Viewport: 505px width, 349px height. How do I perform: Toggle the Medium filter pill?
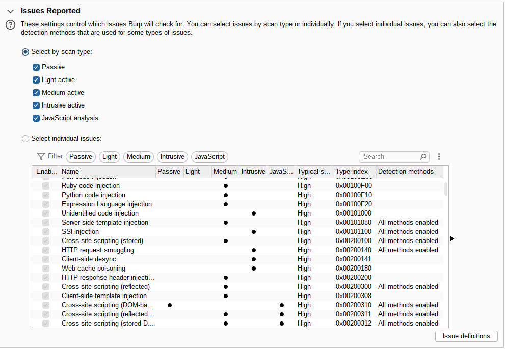[138, 156]
